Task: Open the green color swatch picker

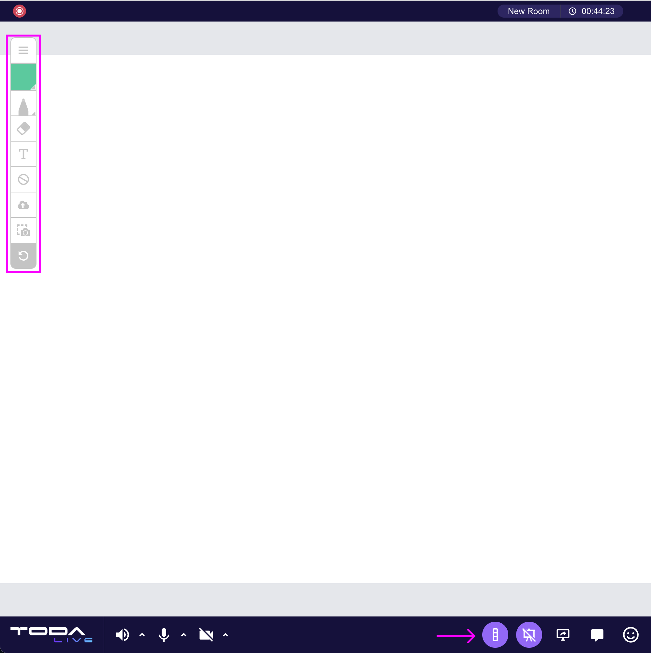Action: point(23,77)
